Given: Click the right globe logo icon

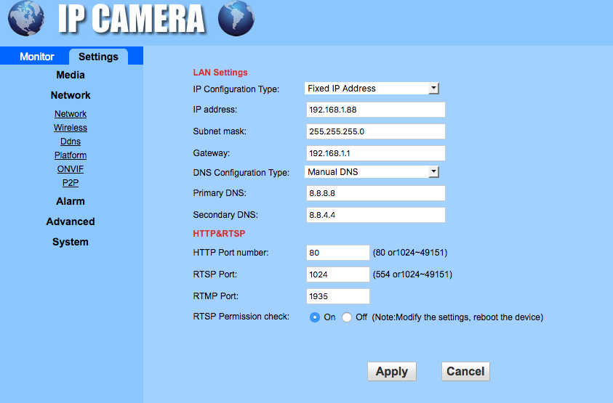Looking at the screenshot, I should point(236,18).
